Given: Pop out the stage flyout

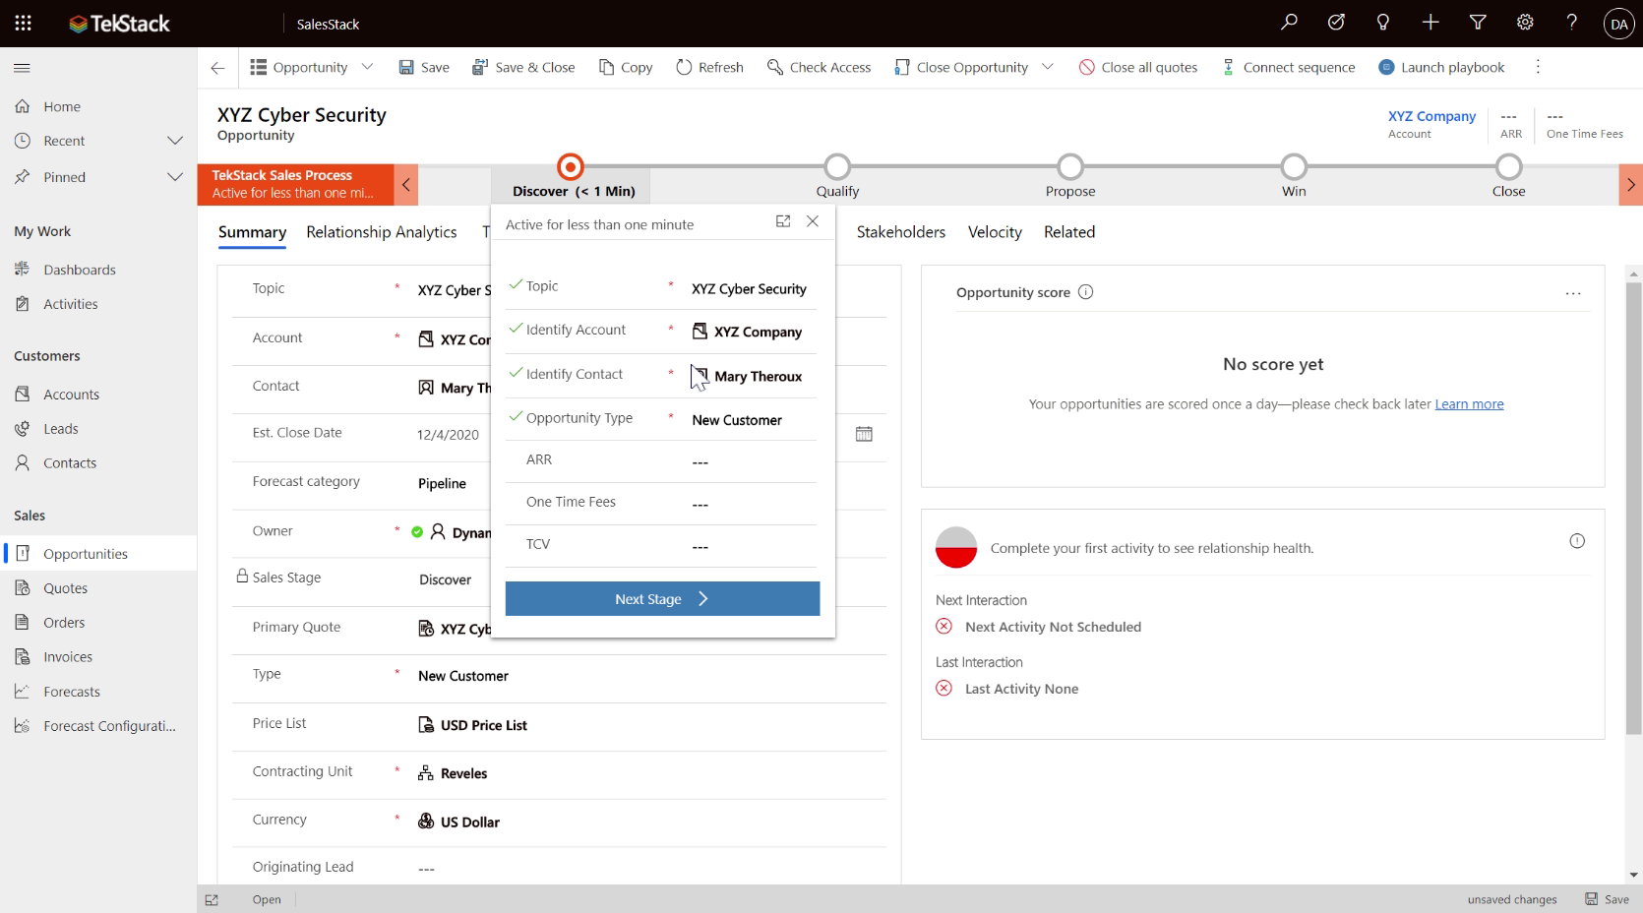Looking at the screenshot, I should (x=783, y=221).
